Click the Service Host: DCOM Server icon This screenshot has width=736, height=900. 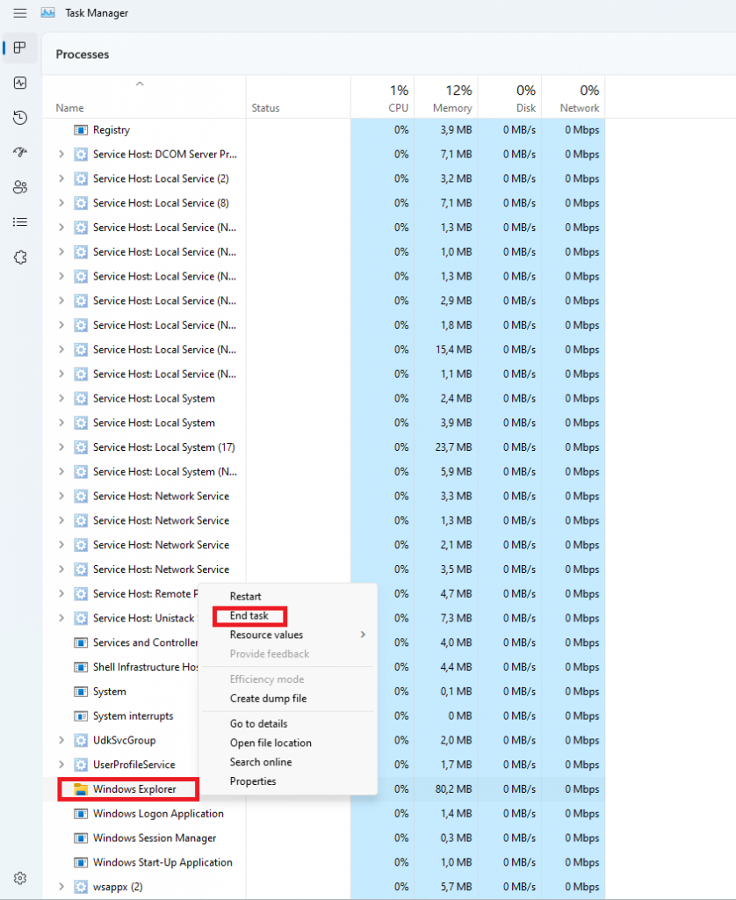click(x=81, y=155)
